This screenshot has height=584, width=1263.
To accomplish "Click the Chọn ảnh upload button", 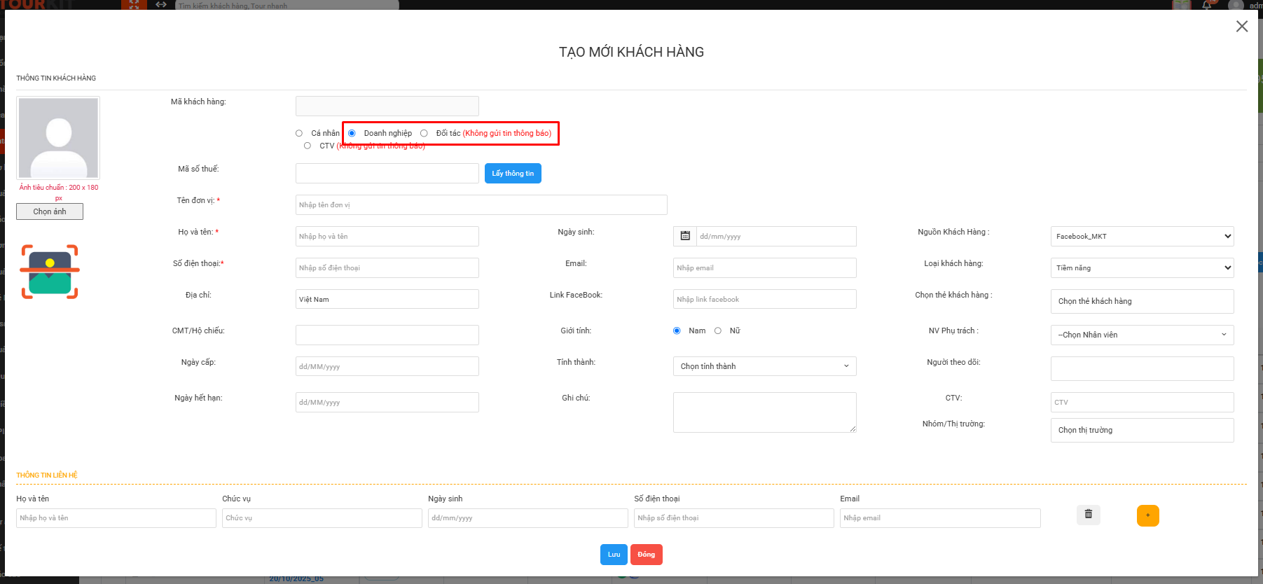I will (x=50, y=211).
